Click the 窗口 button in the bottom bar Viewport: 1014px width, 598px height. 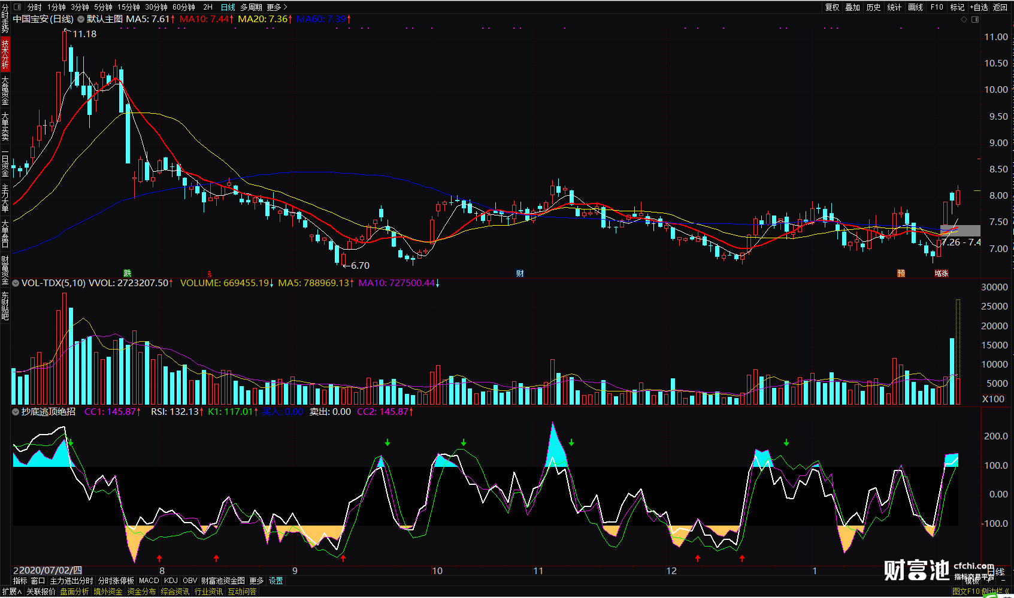[x=38, y=581]
